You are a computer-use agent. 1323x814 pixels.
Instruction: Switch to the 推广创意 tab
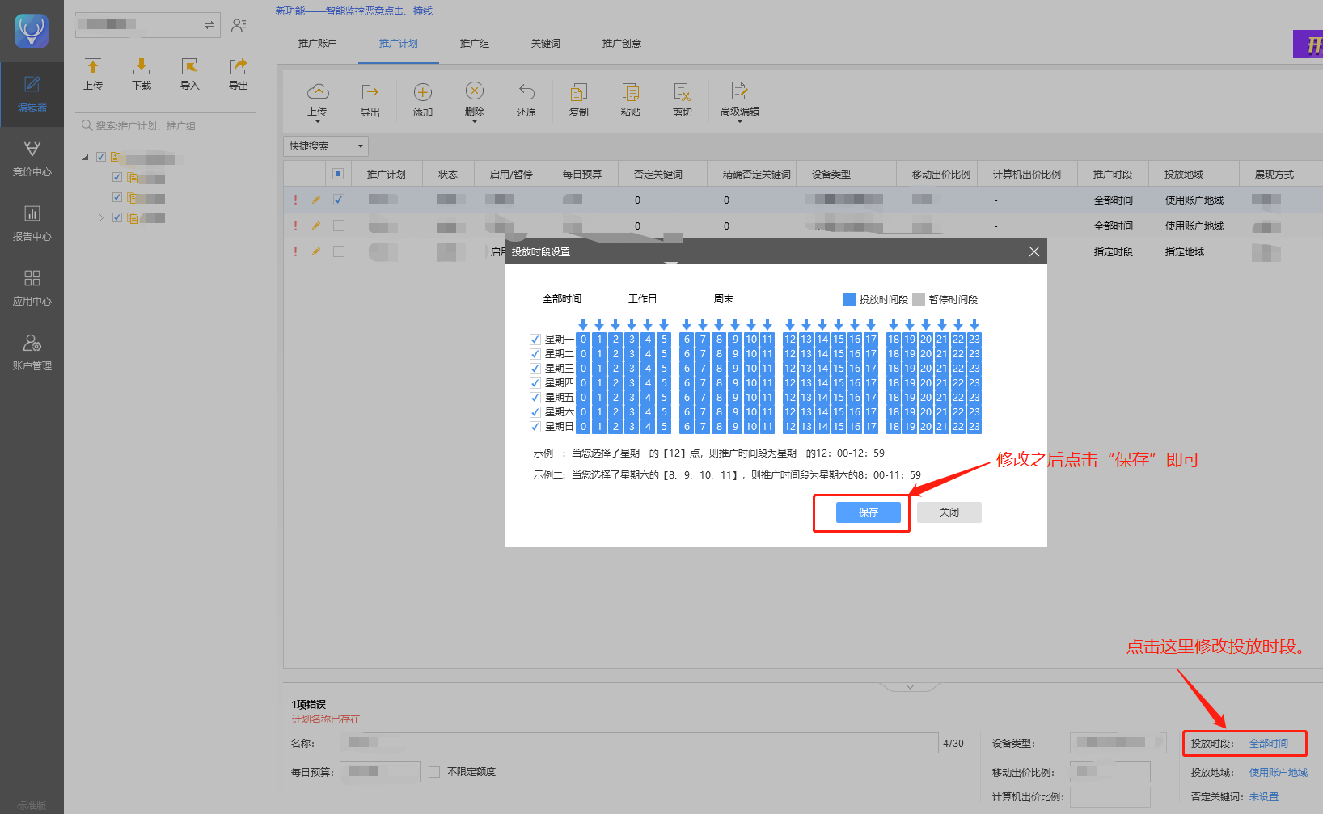tap(621, 44)
